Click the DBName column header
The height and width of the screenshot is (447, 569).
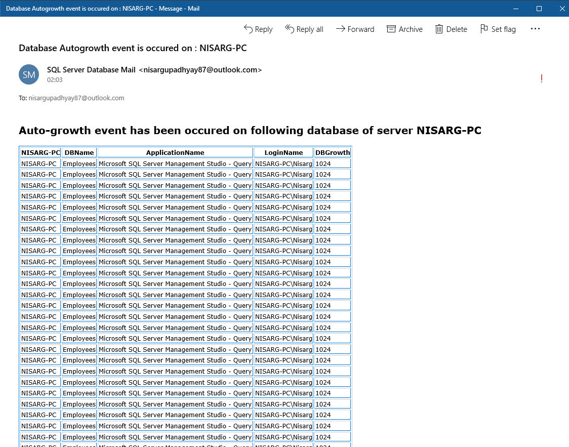pyautogui.click(x=79, y=153)
